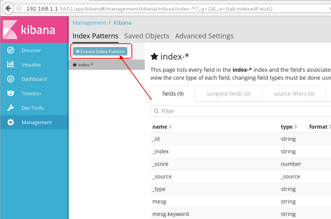Click the _id field name
Image resolution: width=331 pixels, height=219 pixels.
(156, 139)
